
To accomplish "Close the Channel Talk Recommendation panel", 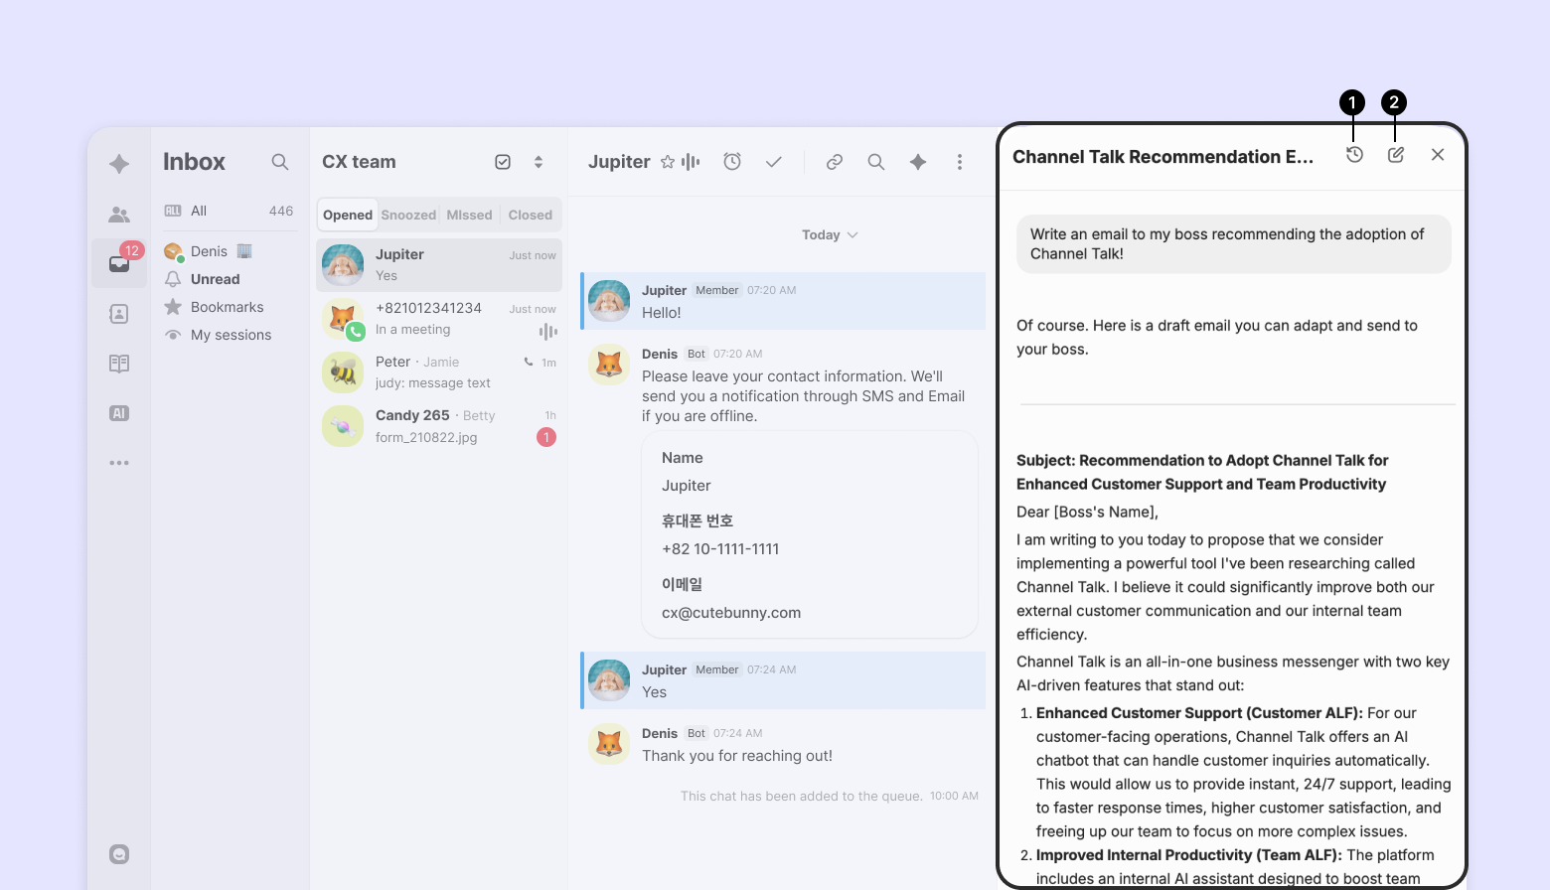I will click(1438, 155).
